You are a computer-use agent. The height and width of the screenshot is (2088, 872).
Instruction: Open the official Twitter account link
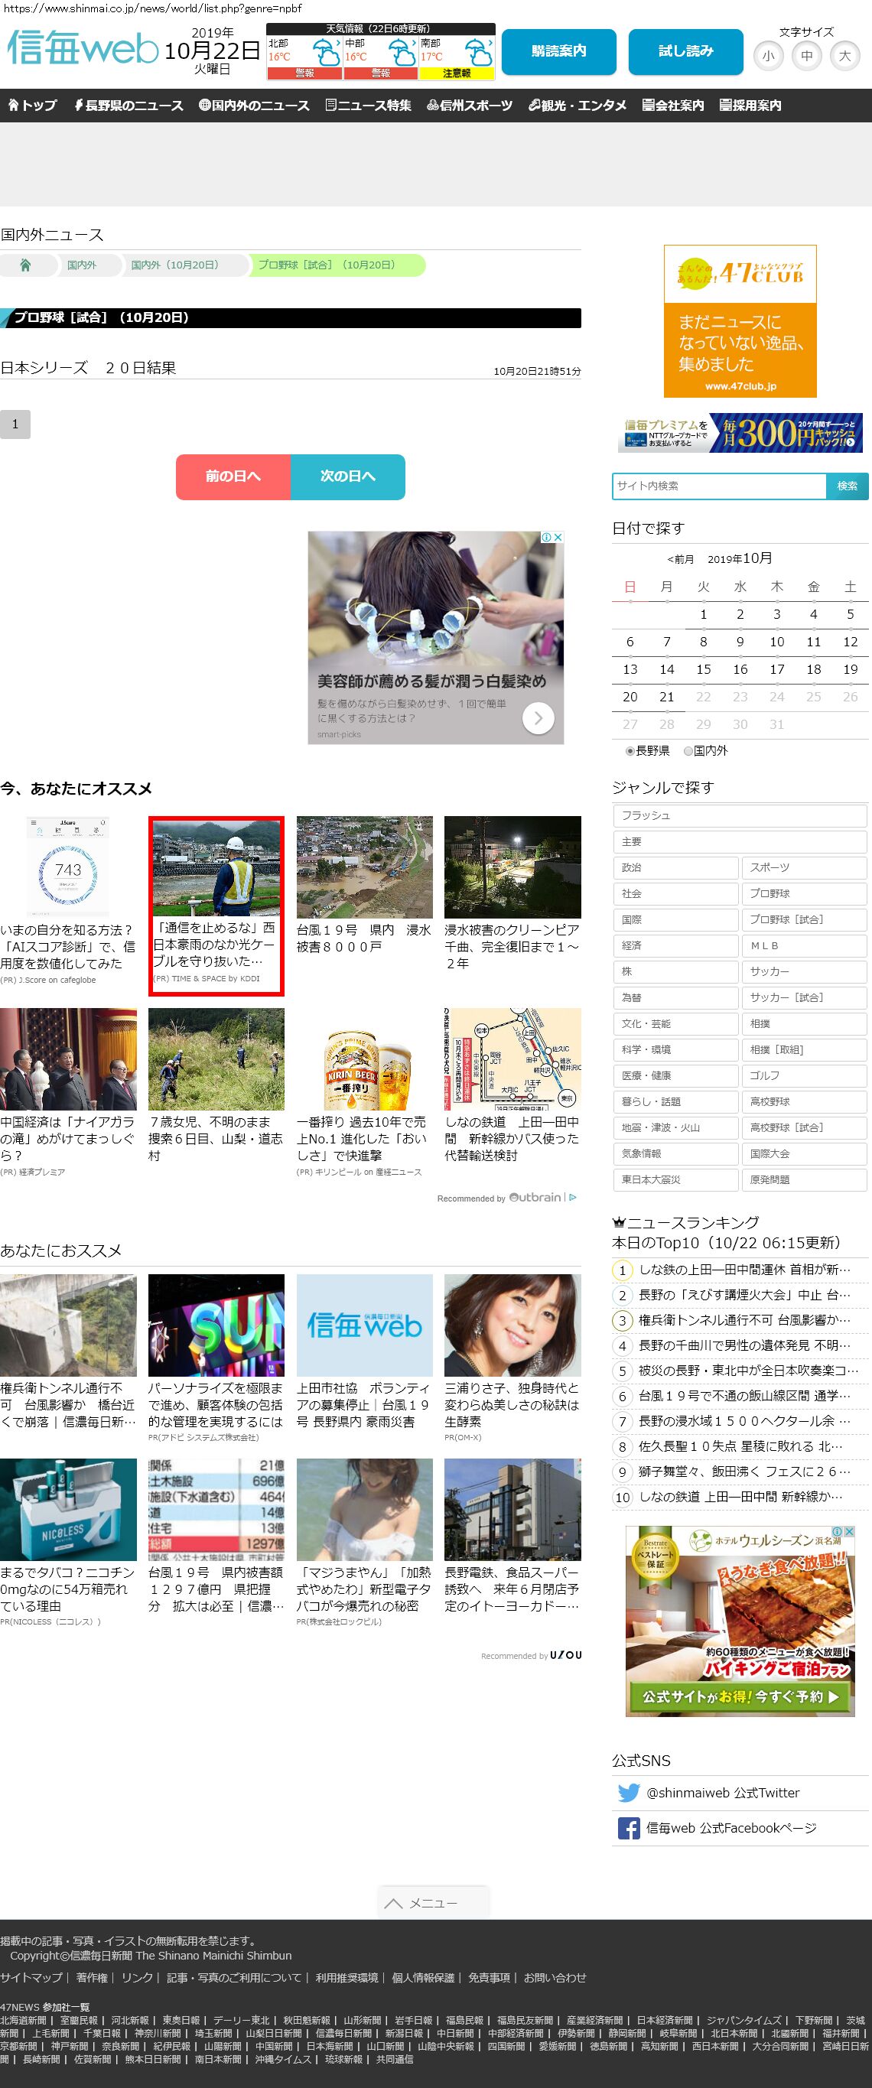point(721,1792)
